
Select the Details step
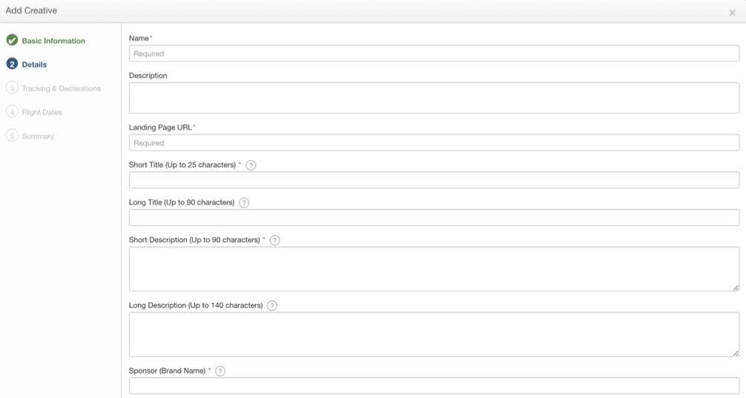point(34,64)
